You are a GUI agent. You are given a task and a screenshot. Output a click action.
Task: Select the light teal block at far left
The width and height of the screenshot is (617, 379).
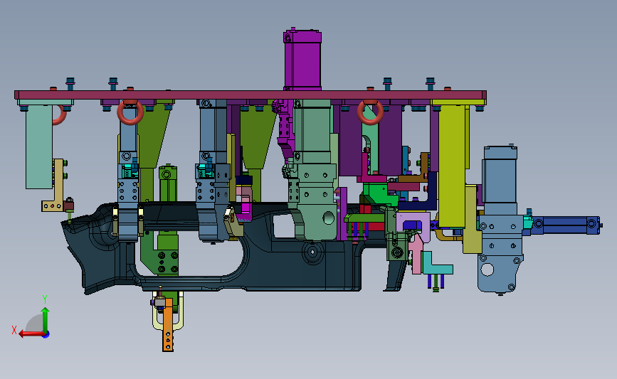click(39, 146)
